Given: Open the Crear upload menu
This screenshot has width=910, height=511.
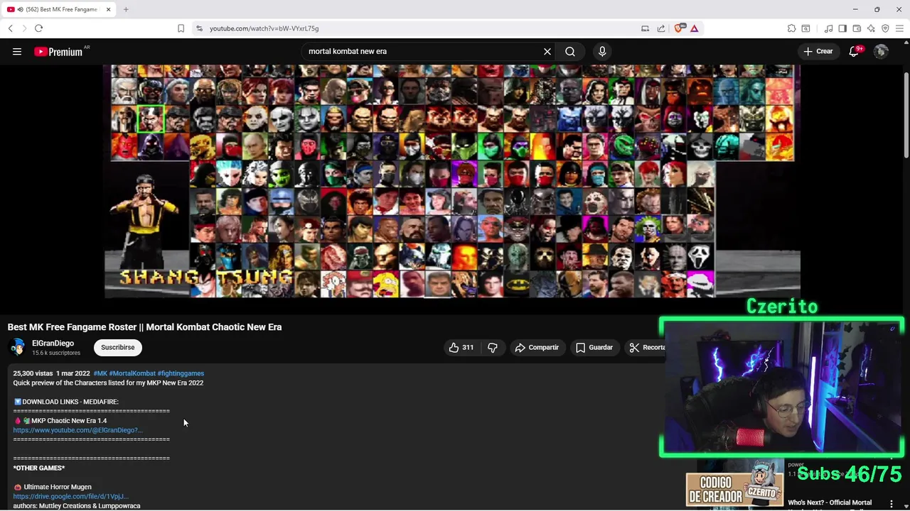Looking at the screenshot, I should point(818,51).
